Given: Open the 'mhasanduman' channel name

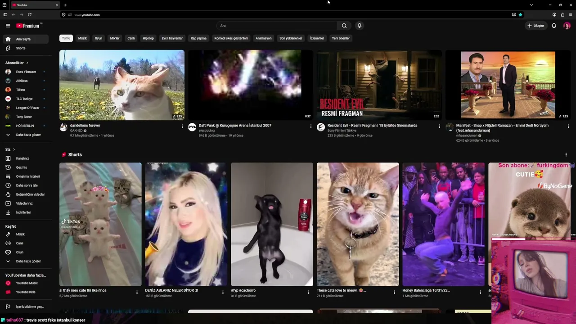Looking at the screenshot, I should pos(466,135).
